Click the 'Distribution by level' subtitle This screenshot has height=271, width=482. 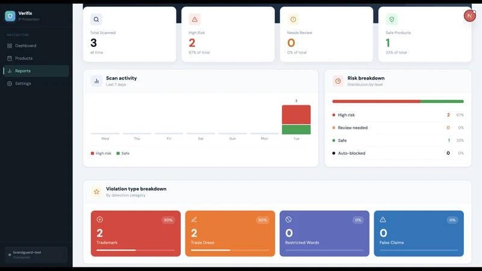coord(365,84)
